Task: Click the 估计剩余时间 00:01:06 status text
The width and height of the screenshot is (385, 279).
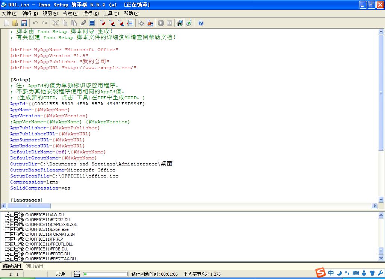Action: point(155,274)
